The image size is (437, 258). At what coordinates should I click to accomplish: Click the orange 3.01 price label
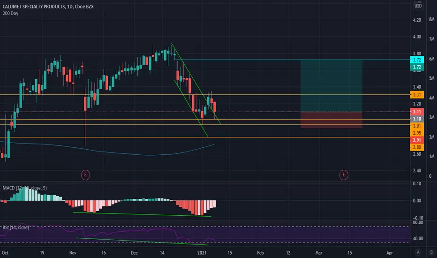click(x=417, y=126)
